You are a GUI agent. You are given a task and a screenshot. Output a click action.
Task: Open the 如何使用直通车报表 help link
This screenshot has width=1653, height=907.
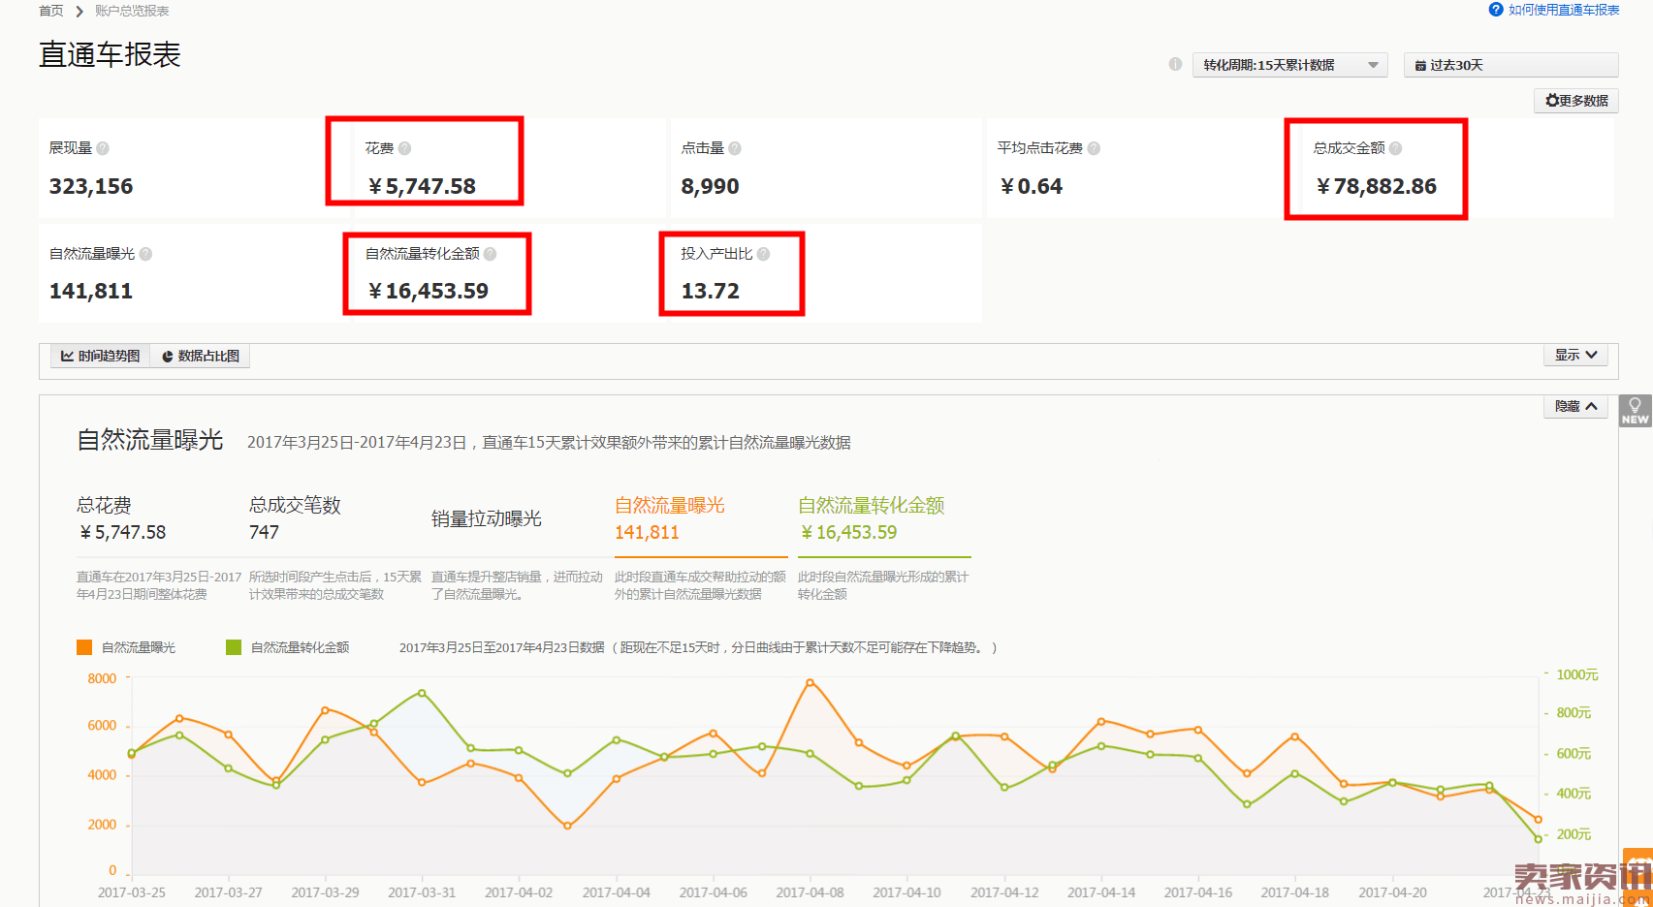1563,10
